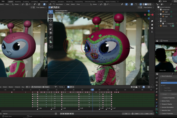
Task: Open the Pose Mode dropdown
Action: tap(59, 4)
